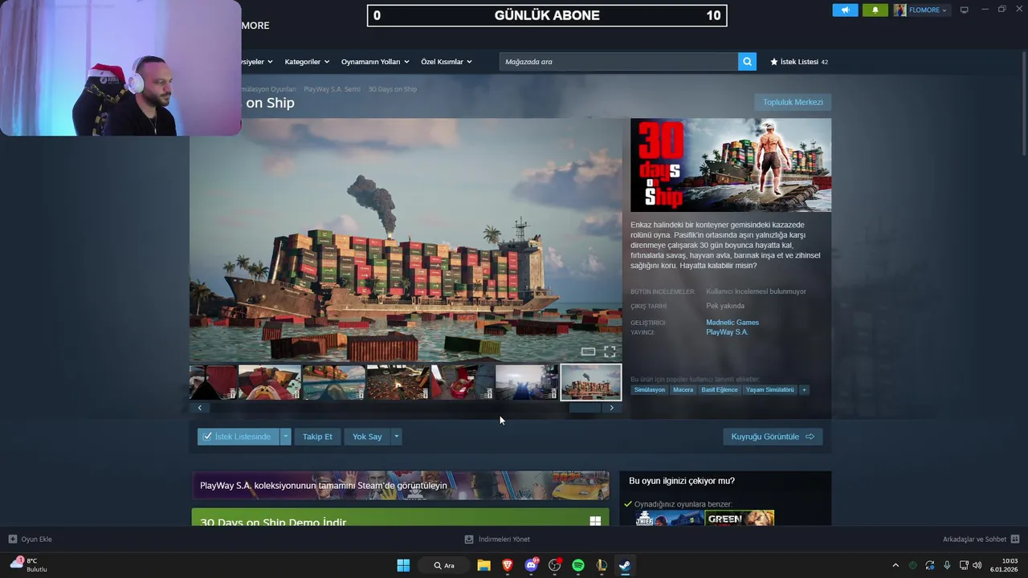Click the Kuyruğu Görüntüle button
Screen dimensions: 1028x578
(x=773, y=437)
